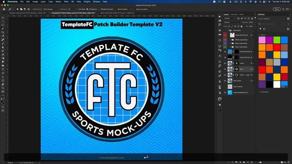Click the Libraries filter funnel icon
Screen dimensions: 292x164
click(x=261, y=29)
